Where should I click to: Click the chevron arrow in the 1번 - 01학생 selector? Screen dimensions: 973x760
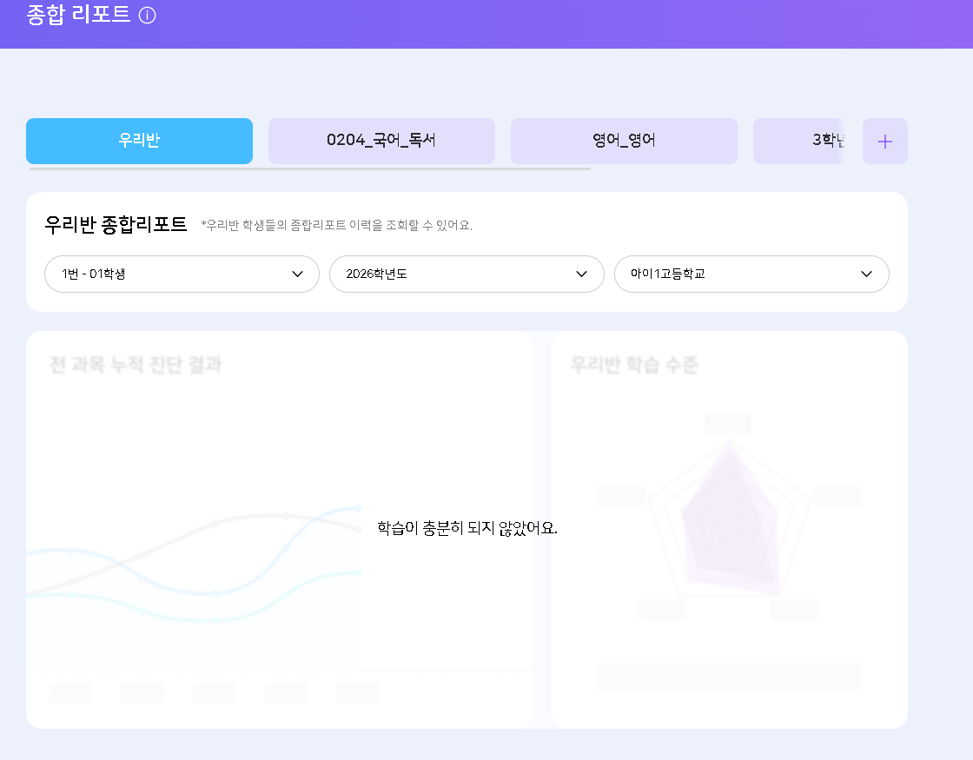coord(298,274)
